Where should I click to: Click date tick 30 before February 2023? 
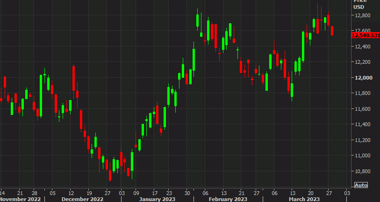[187, 192]
